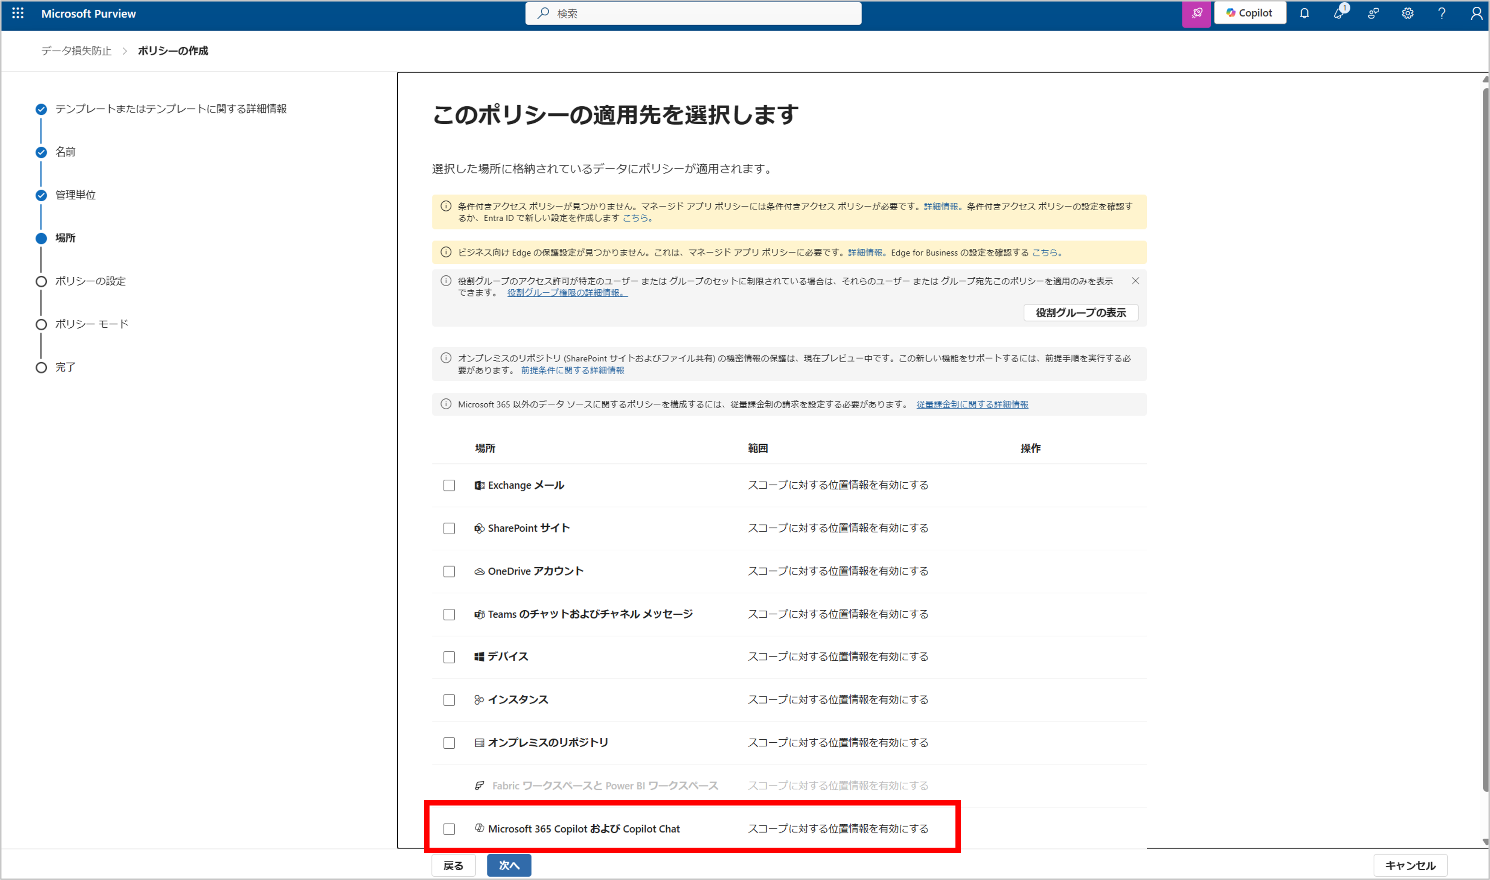The image size is (1490, 880).
Task: Check the Exchange メール location checkbox
Action: pos(449,485)
